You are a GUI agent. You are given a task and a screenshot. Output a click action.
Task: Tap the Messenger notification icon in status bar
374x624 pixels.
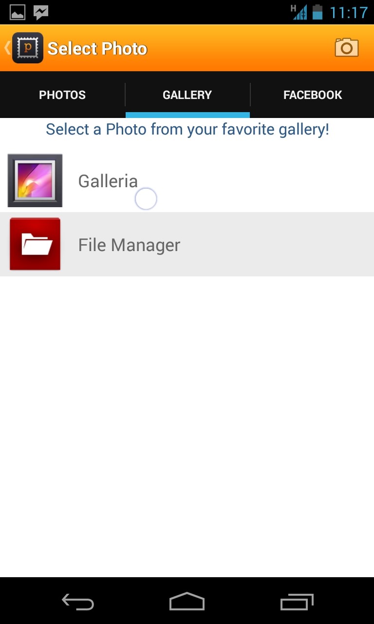coord(41,12)
